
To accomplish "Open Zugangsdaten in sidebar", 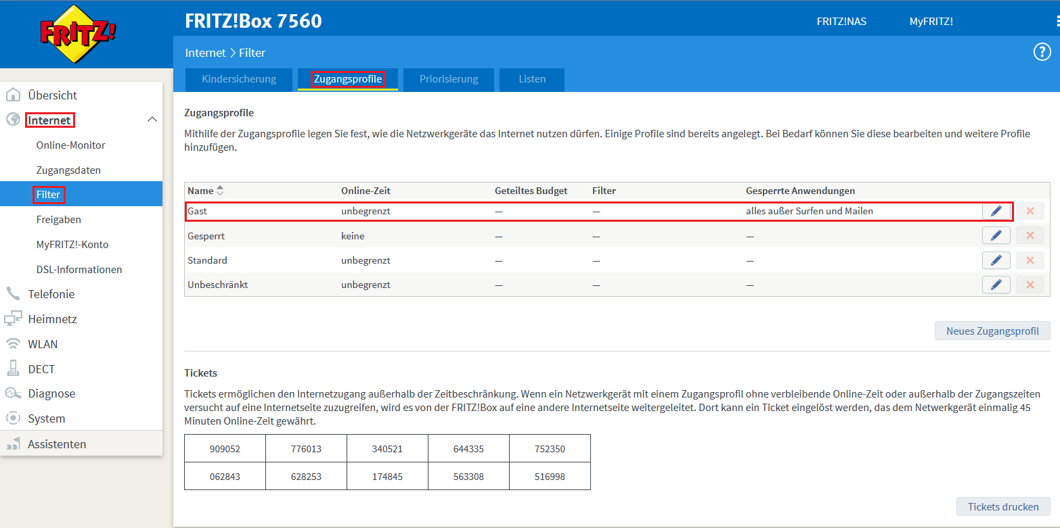I will 68,170.
